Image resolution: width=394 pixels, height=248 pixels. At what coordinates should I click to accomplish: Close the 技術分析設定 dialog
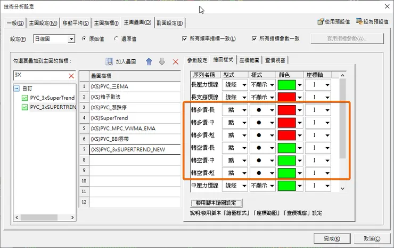(387, 6)
